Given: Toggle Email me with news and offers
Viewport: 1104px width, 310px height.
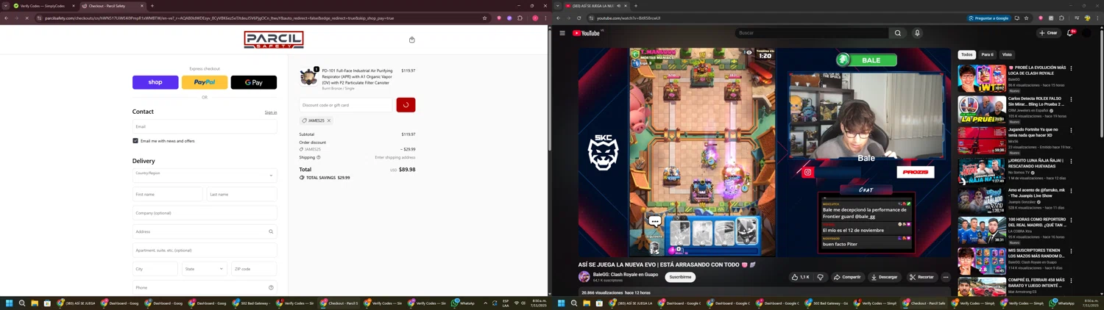Looking at the screenshot, I should coord(135,140).
